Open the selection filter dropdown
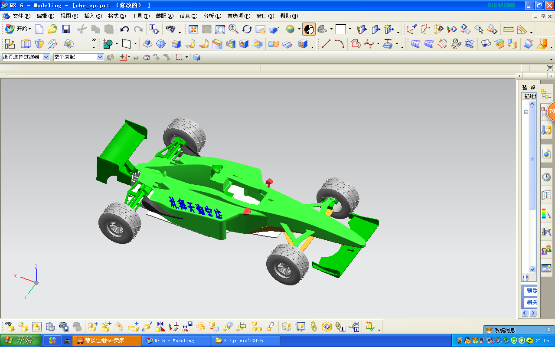Viewport: 555px width, 347px height. click(x=46, y=57)
